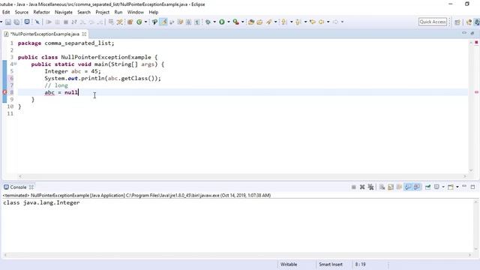Toggle the Scroll Lock console button

(391, 187)
